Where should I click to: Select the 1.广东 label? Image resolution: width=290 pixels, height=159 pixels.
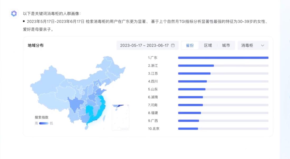tap(153, 58)
